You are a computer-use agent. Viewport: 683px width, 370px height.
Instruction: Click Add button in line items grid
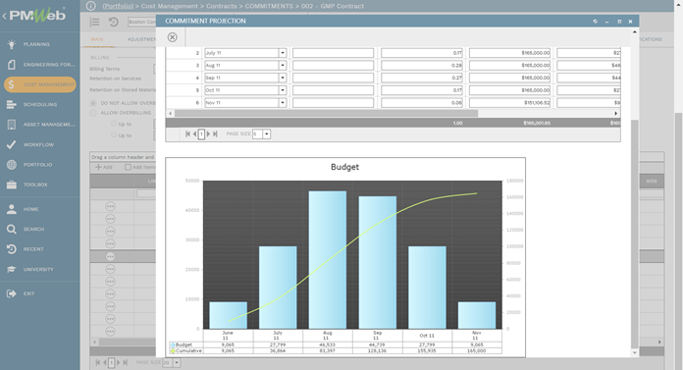click(x=104, y=167)
